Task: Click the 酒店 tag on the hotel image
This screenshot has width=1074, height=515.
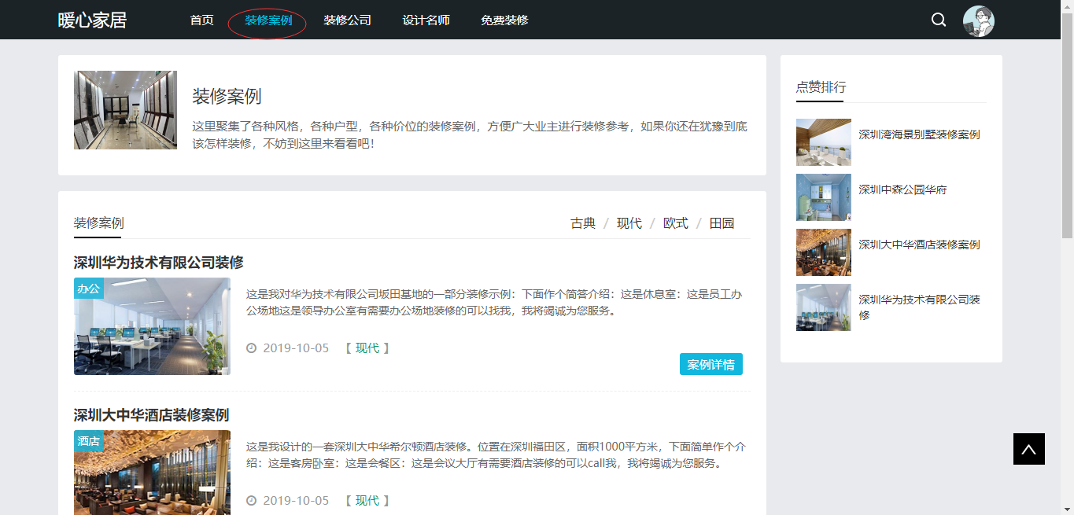Action: click(88, 441)
